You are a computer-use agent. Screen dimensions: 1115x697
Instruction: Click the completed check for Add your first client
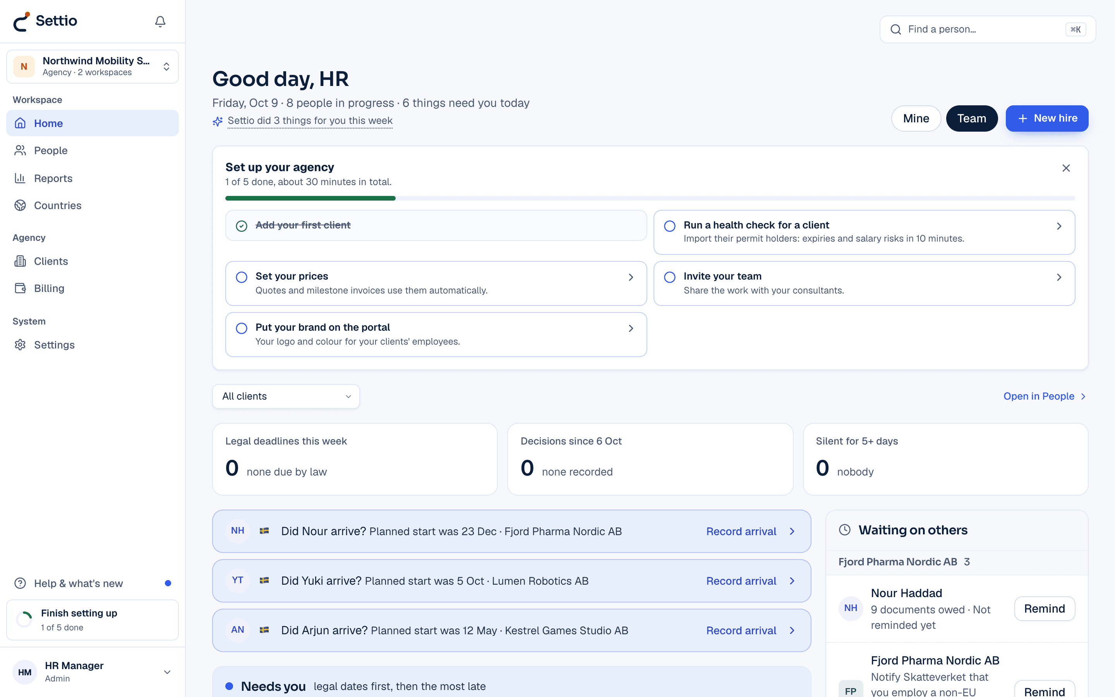[x=242, y=226]
